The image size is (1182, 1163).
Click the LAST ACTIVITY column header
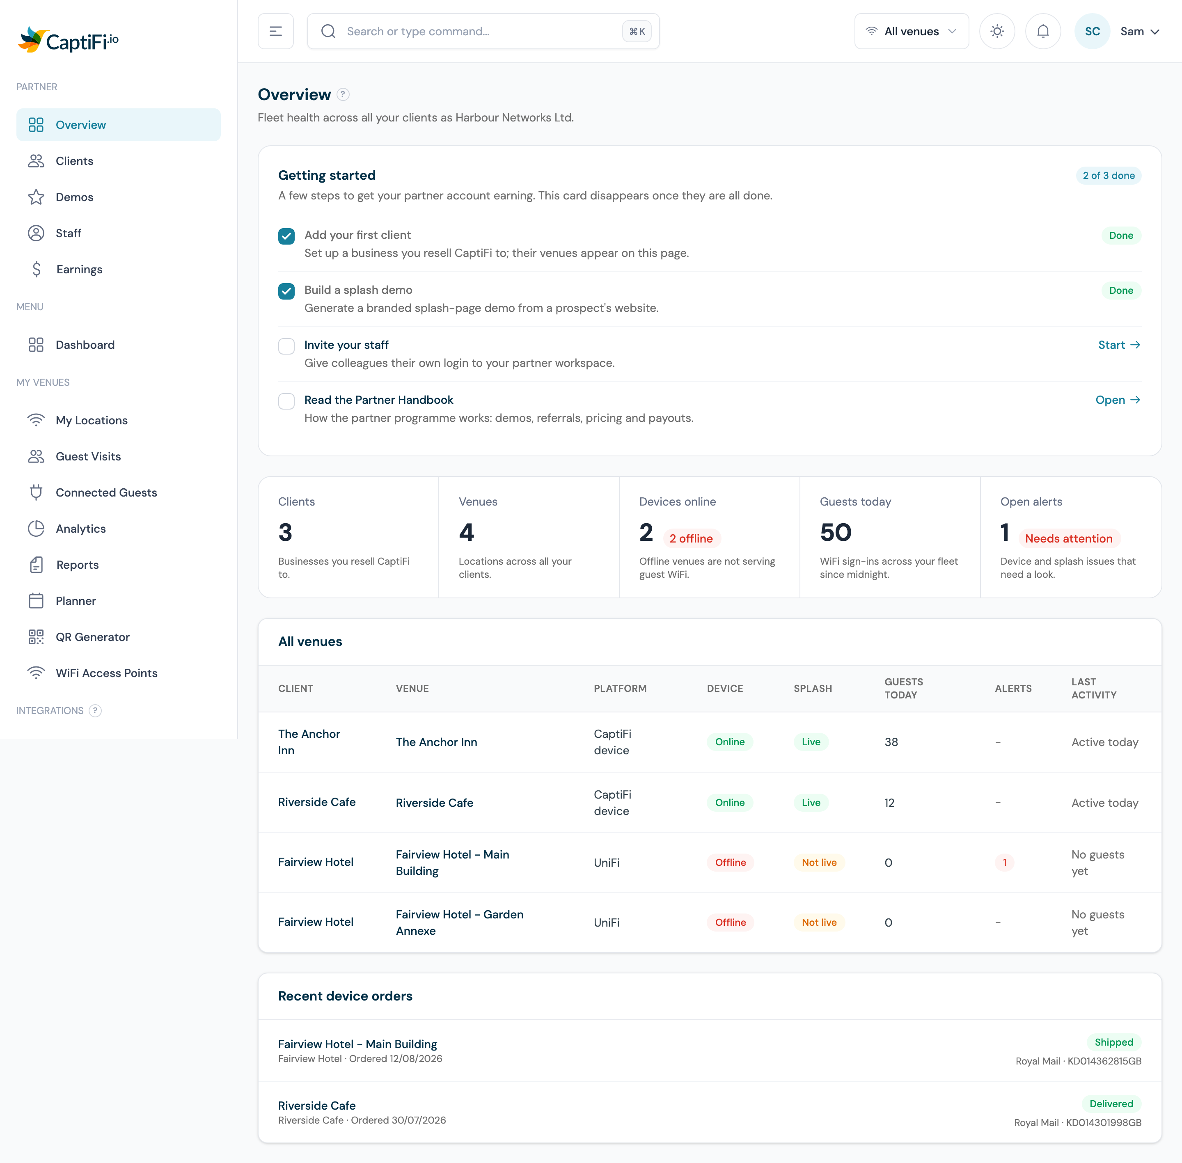[x=1094, y=688]
